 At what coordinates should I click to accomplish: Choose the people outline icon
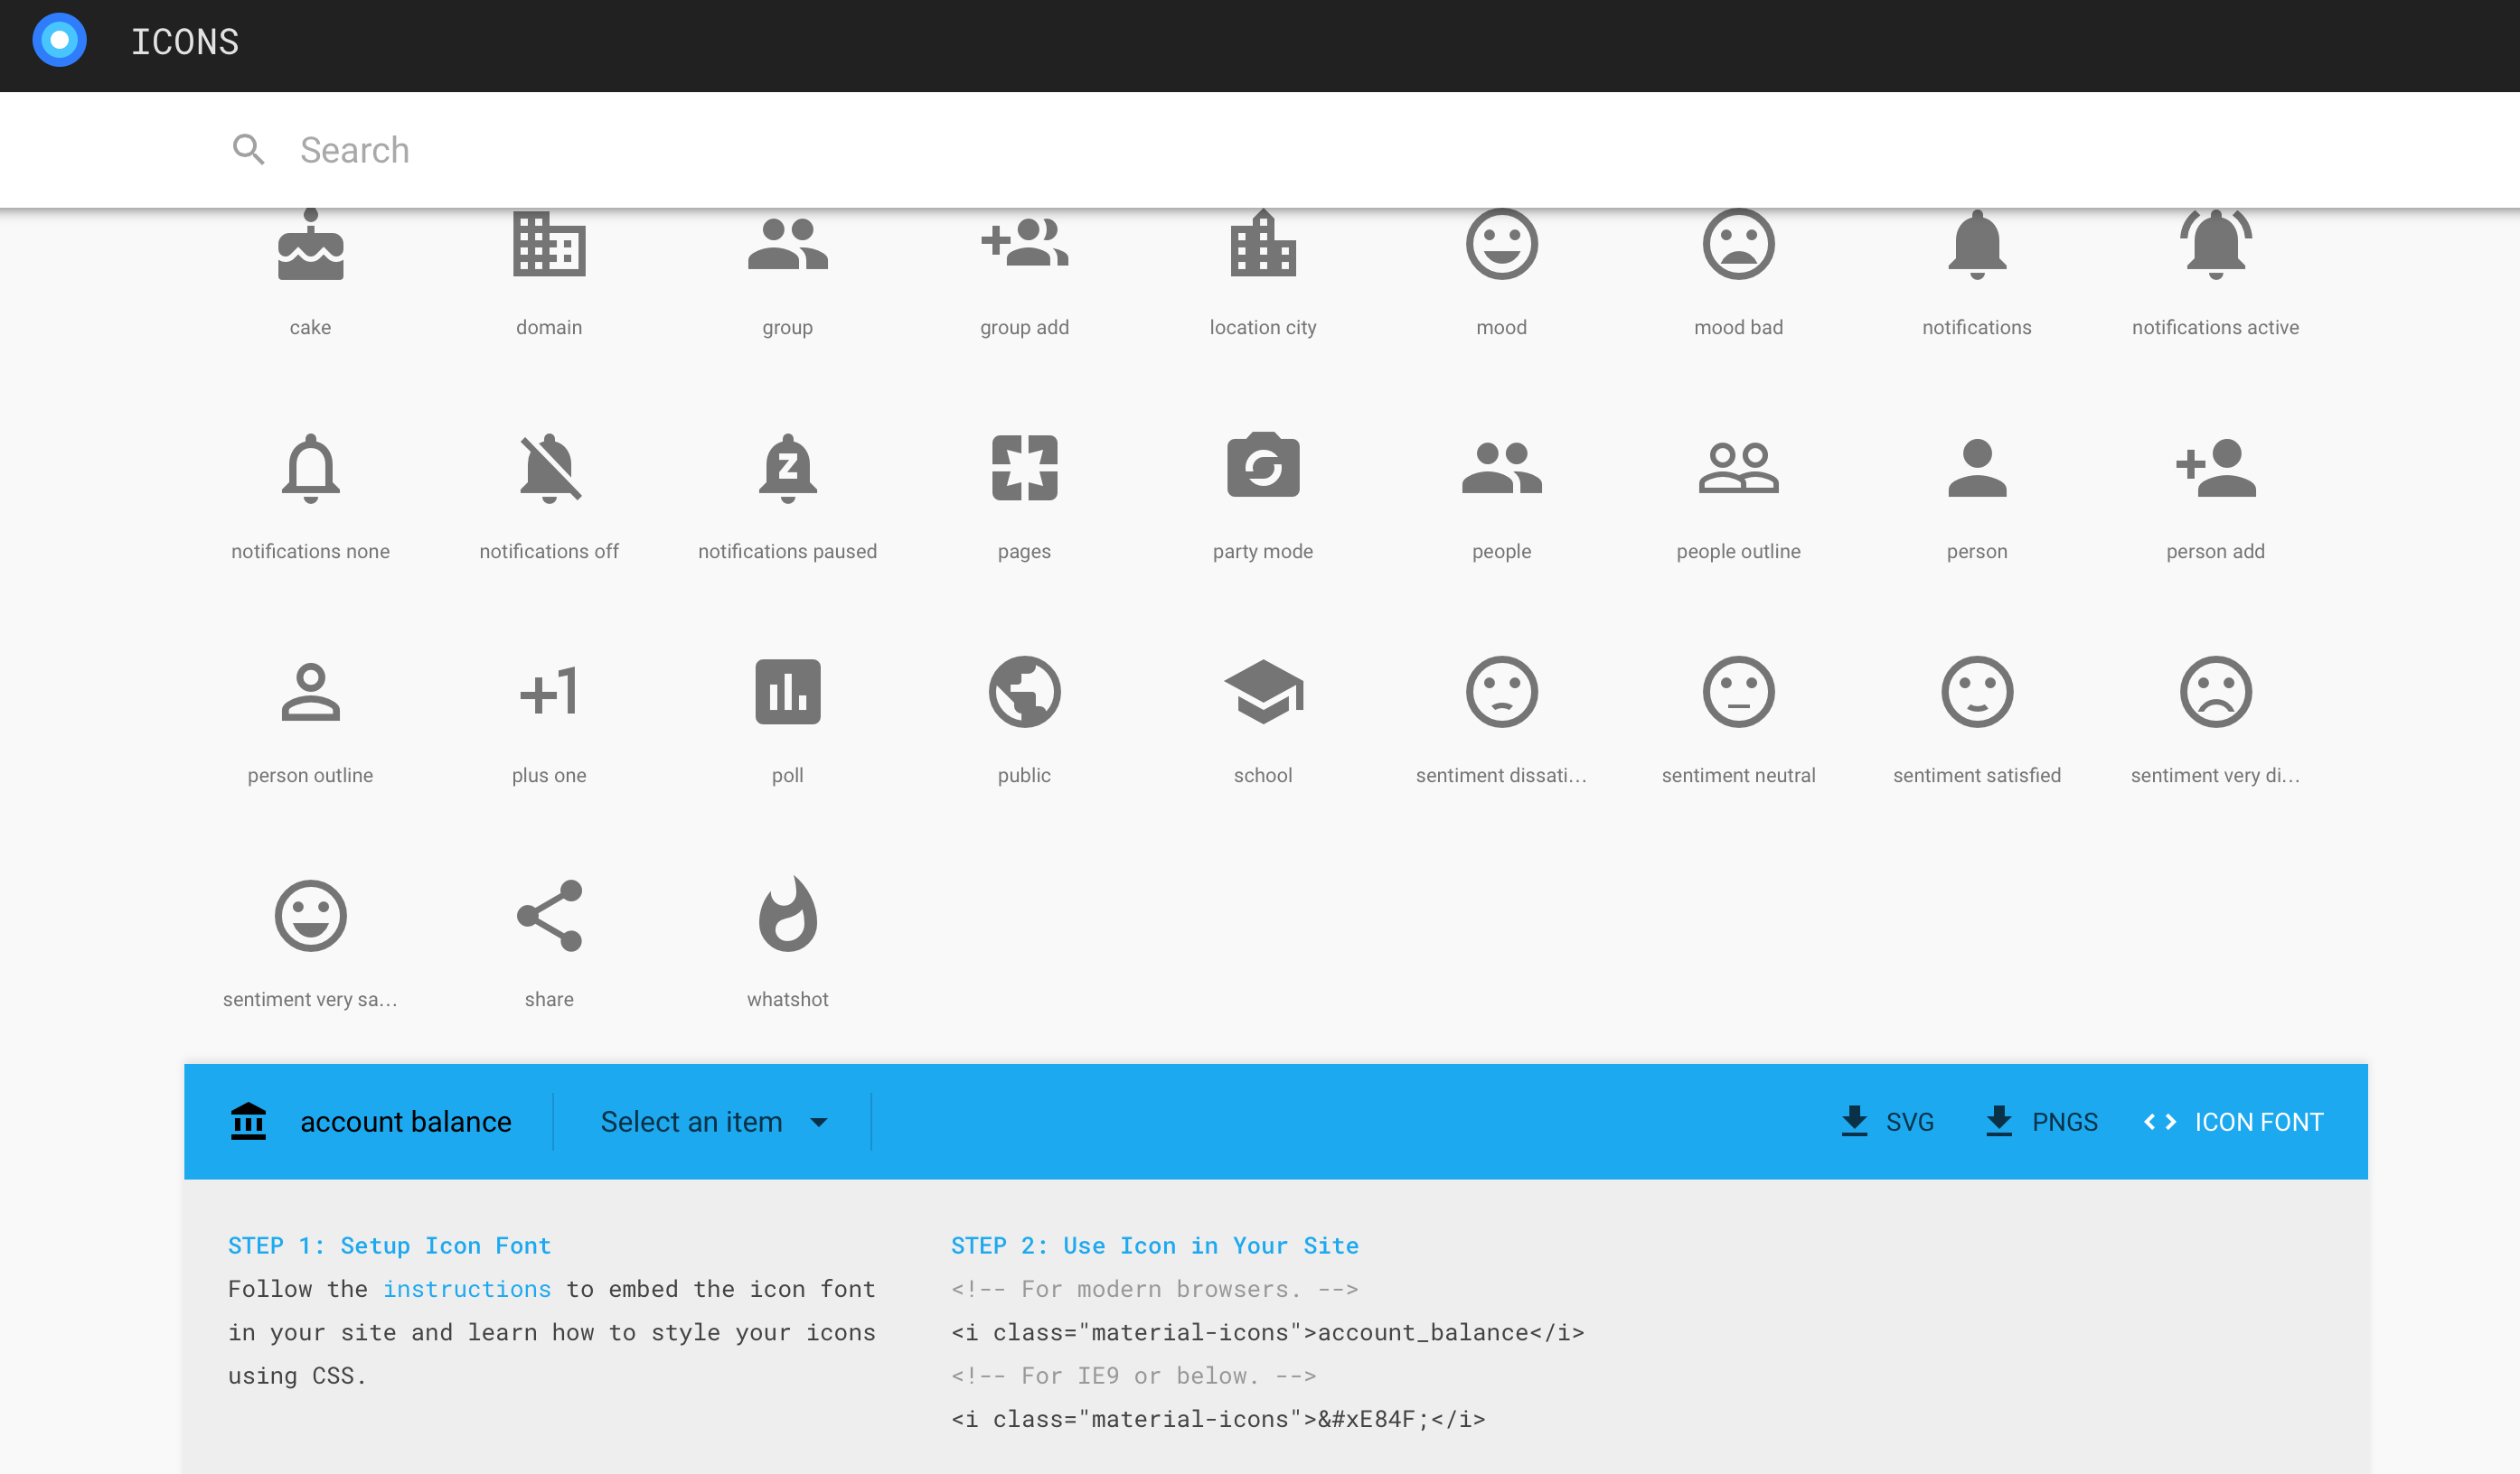point(1738,468)
